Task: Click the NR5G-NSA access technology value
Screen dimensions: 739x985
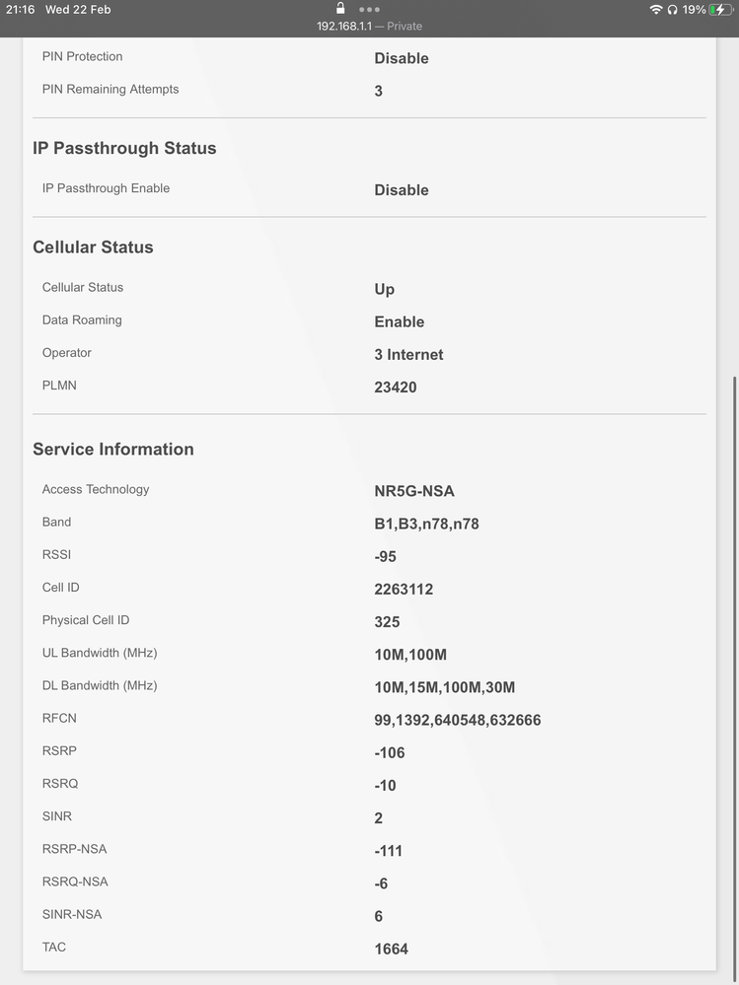Action: pos(414,491)
